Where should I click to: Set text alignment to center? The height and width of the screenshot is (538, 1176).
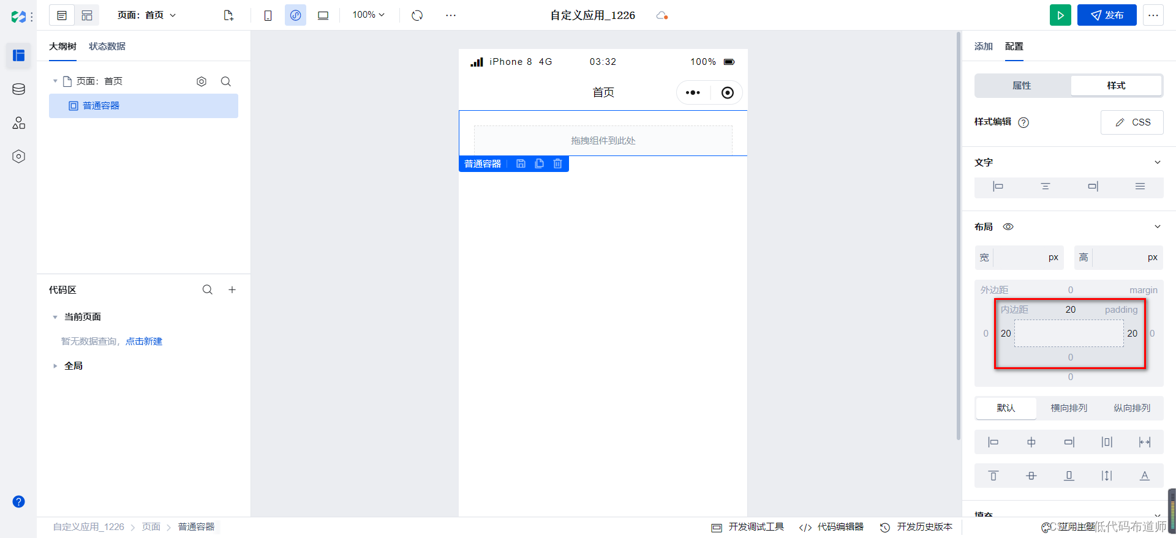coord(1046,187)
